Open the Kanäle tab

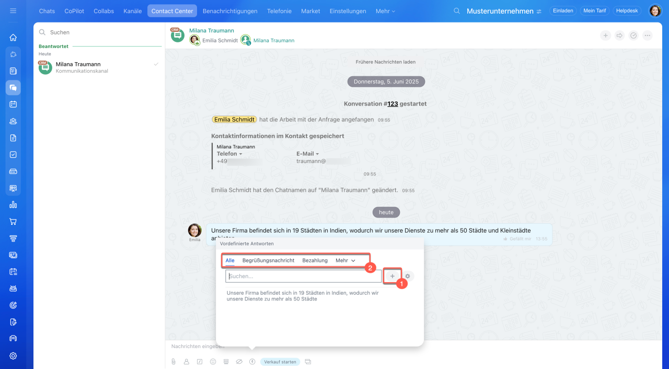click(132, 11)
